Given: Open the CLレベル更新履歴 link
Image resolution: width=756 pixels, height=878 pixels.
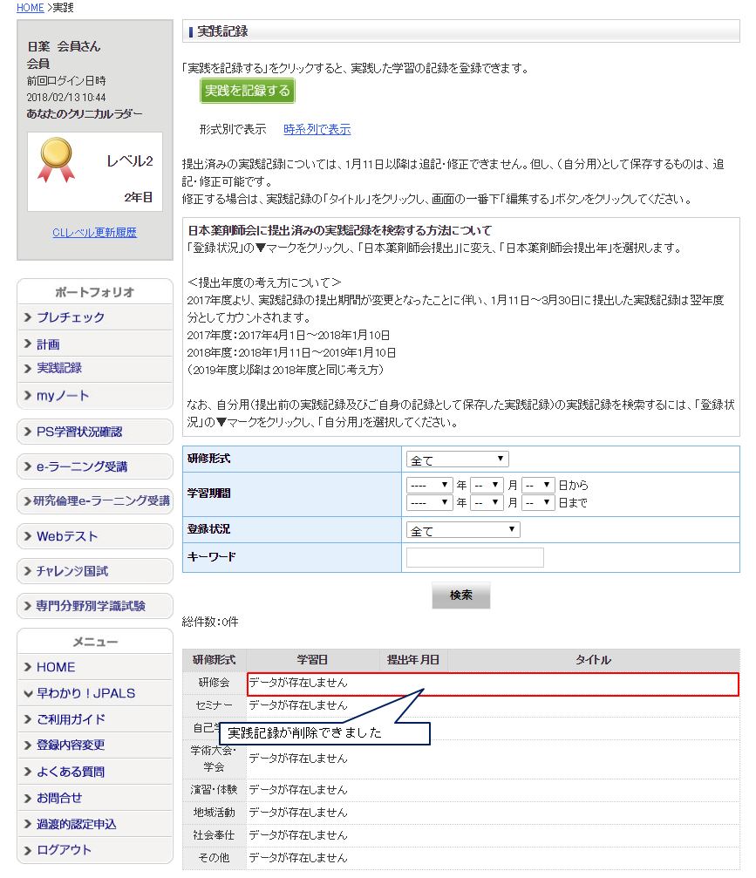Looking at the screenshot, I should click(x=95, y=233).
